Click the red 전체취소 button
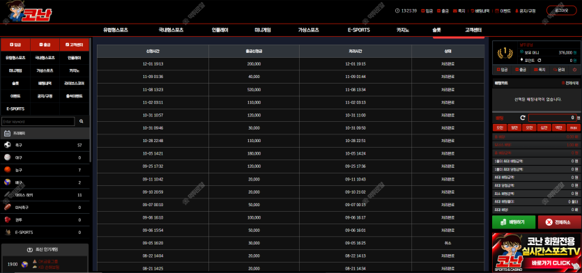This screenshot has width=582, height=273. 559,222
